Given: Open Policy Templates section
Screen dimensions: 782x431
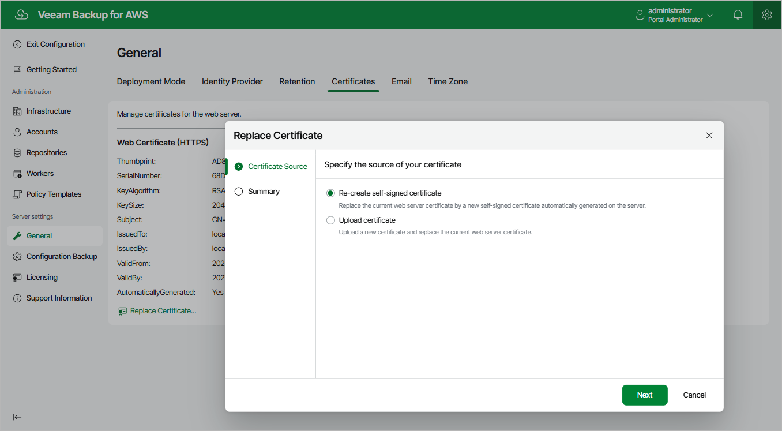Looking at the screenshot, I should 55,194.
